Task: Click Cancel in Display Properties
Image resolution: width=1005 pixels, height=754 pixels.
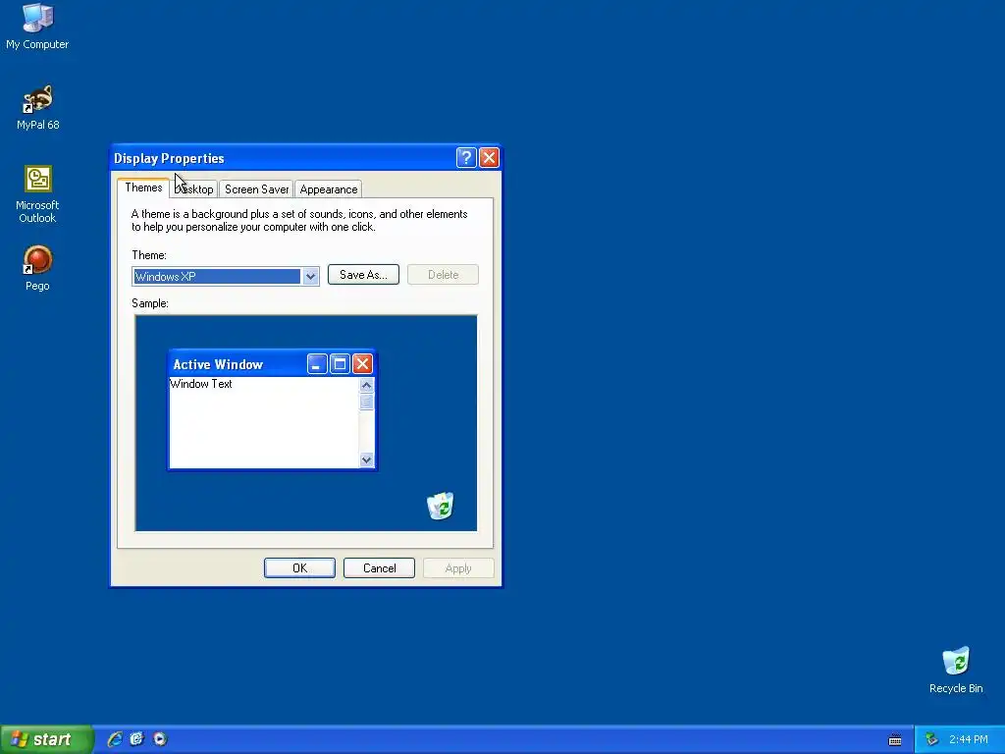Action: (379, 568)
